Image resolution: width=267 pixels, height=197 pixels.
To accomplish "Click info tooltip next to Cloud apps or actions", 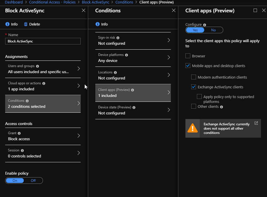I will 44,83.
